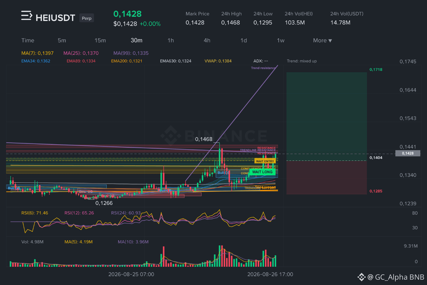This screenshot has width=427, height=285.
Task: Click the 24h Vol(HEI) value 103.5M
Action: [x=295, y=23]
